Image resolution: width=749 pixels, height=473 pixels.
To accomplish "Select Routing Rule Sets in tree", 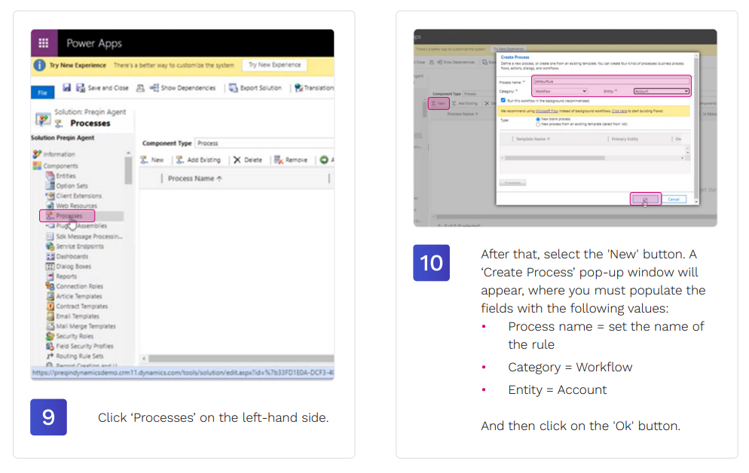I will point(75,356).
